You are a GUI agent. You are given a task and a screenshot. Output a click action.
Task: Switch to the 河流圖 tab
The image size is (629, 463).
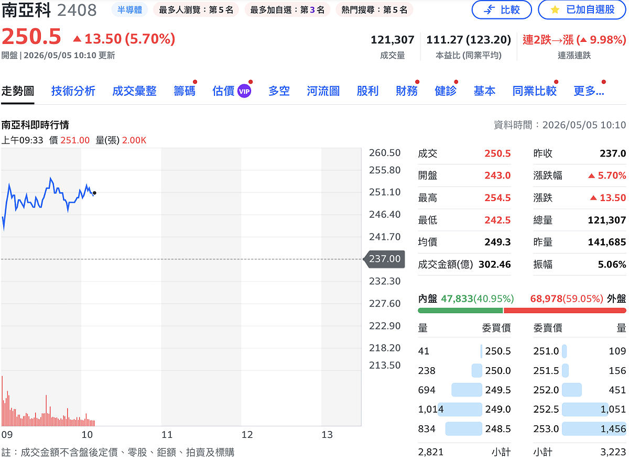pos(323,91)
